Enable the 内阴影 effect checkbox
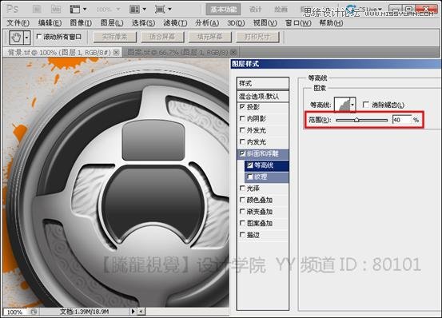 tap(242, 118)
